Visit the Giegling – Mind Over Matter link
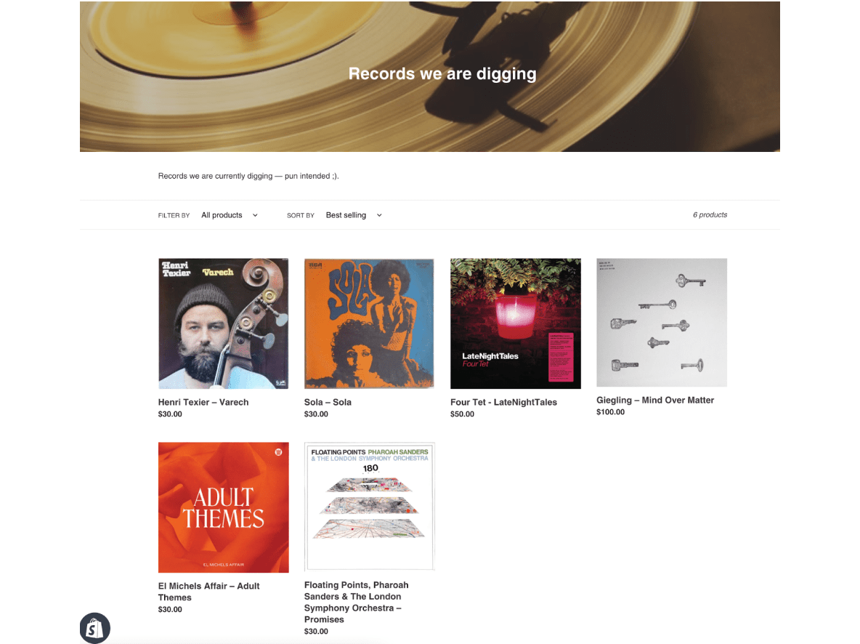 point(655,401)
